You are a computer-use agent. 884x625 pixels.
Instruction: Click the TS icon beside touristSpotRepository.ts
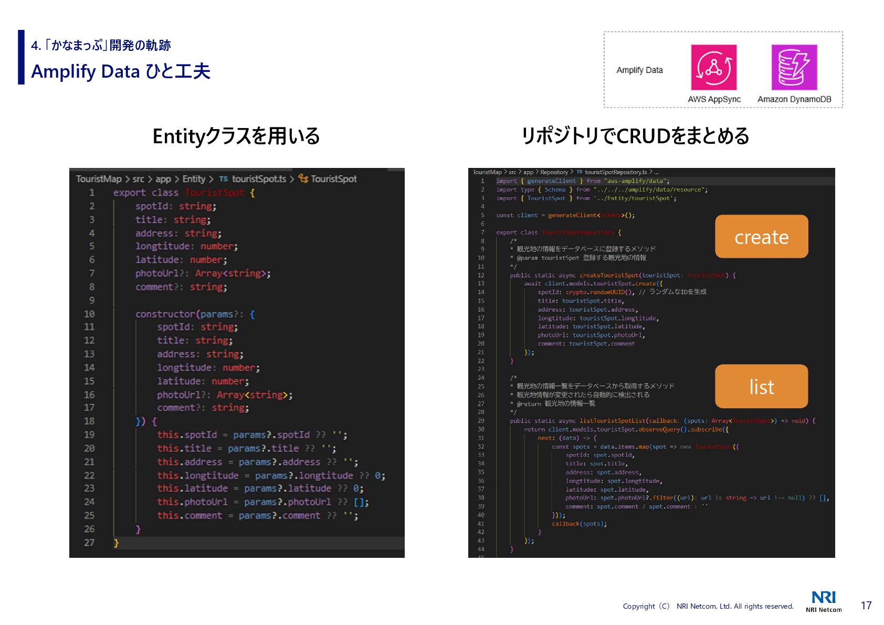click(580, 172)
